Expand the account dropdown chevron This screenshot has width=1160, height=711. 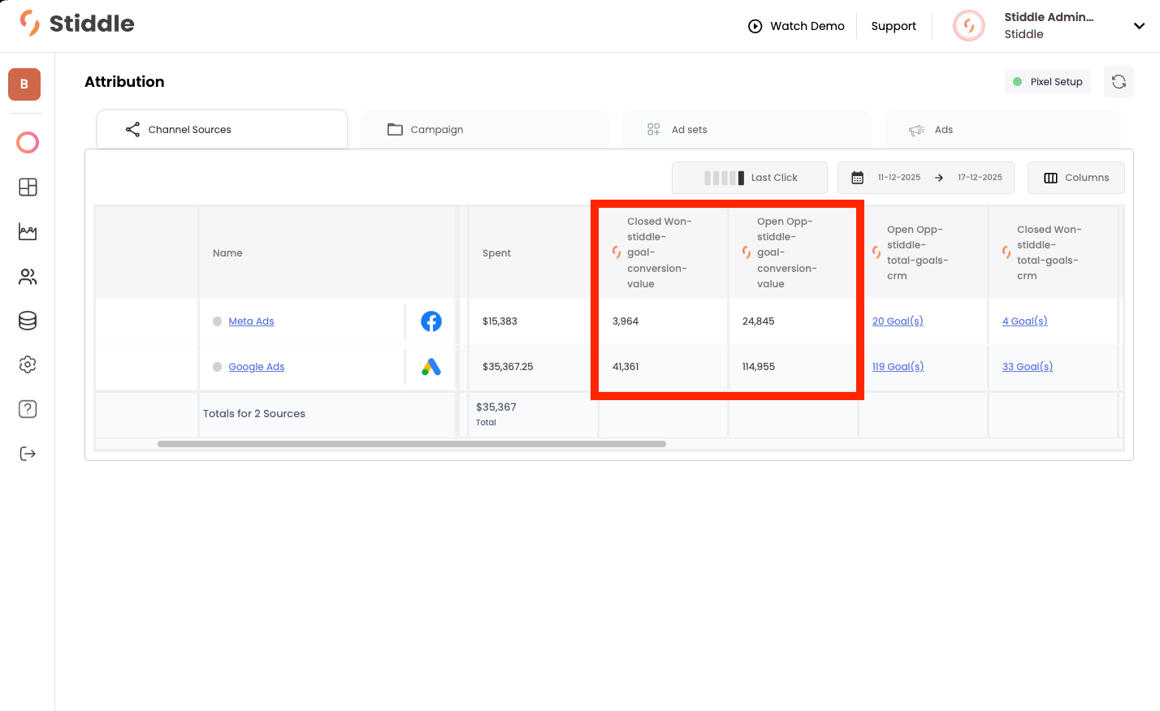click(1139, 26)
